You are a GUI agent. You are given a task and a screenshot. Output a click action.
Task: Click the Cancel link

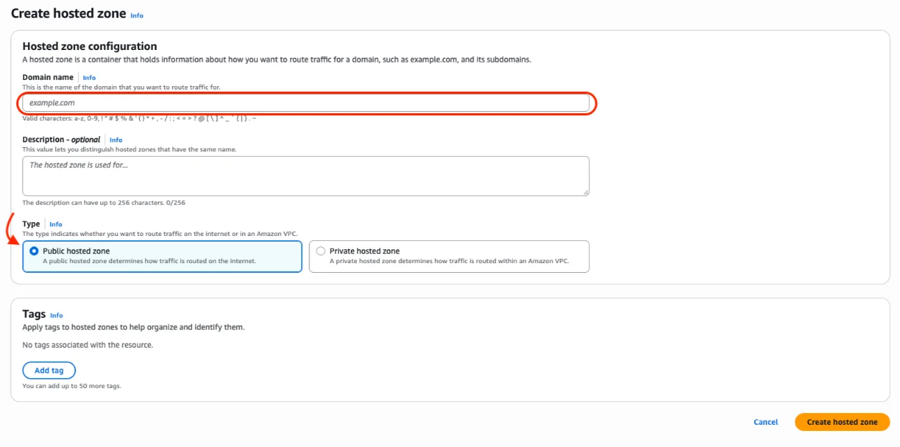tap(766, 422)
